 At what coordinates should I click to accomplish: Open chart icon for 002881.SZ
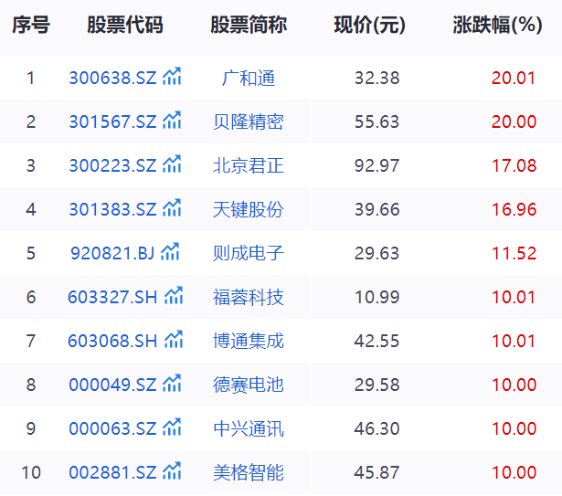pyautogui.click(x=172, y=471)
